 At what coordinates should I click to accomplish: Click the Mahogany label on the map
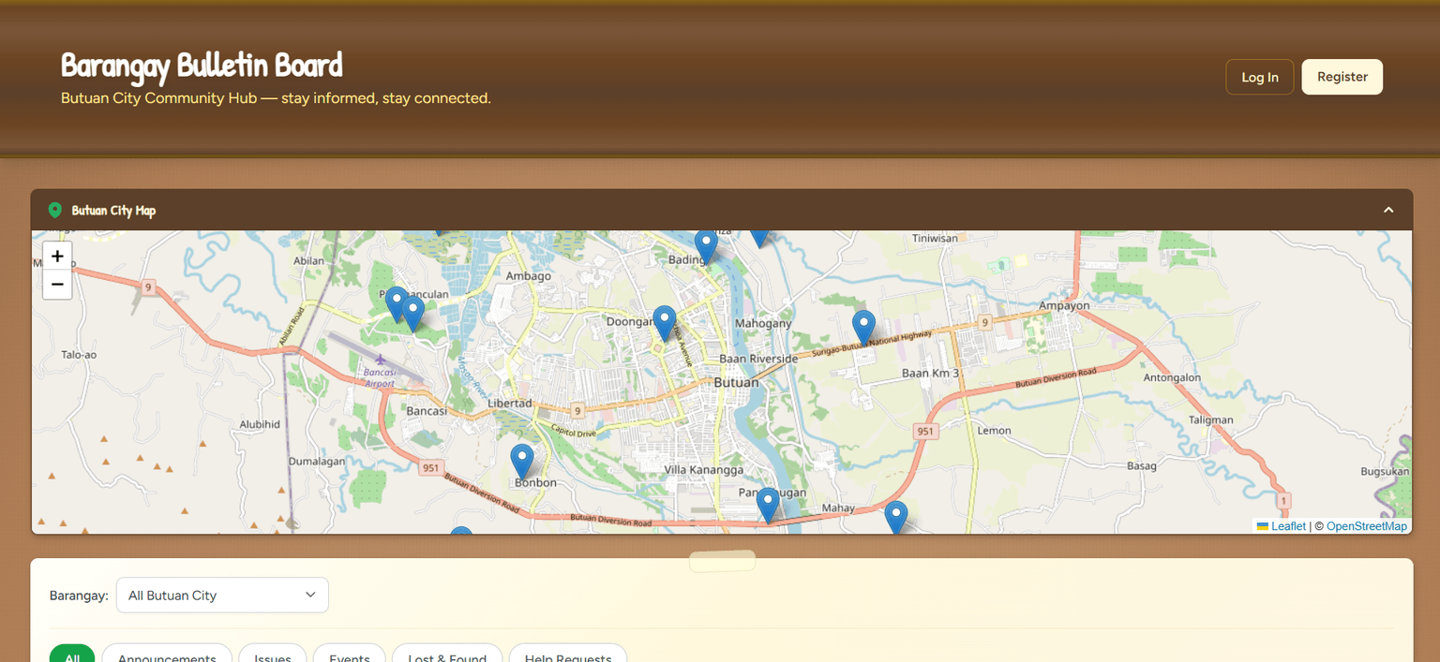pos(763,324)
